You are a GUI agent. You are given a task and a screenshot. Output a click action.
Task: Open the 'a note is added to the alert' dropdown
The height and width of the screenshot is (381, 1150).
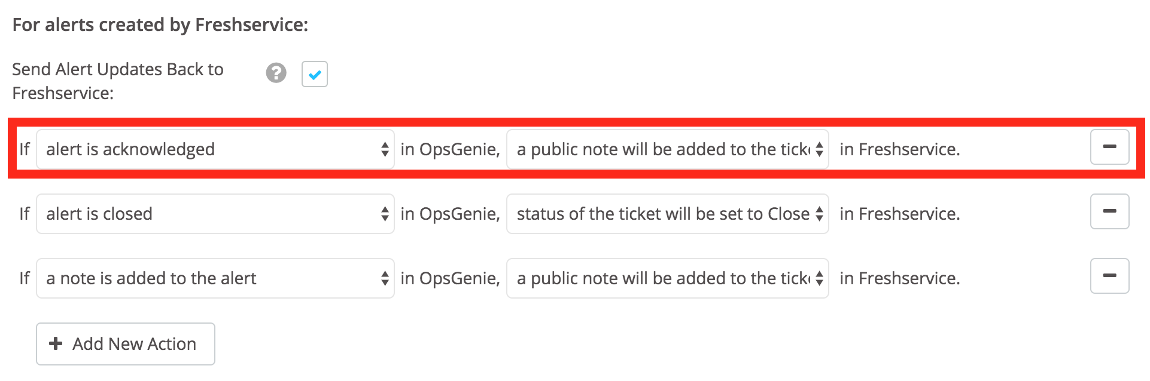click(215, 278)
